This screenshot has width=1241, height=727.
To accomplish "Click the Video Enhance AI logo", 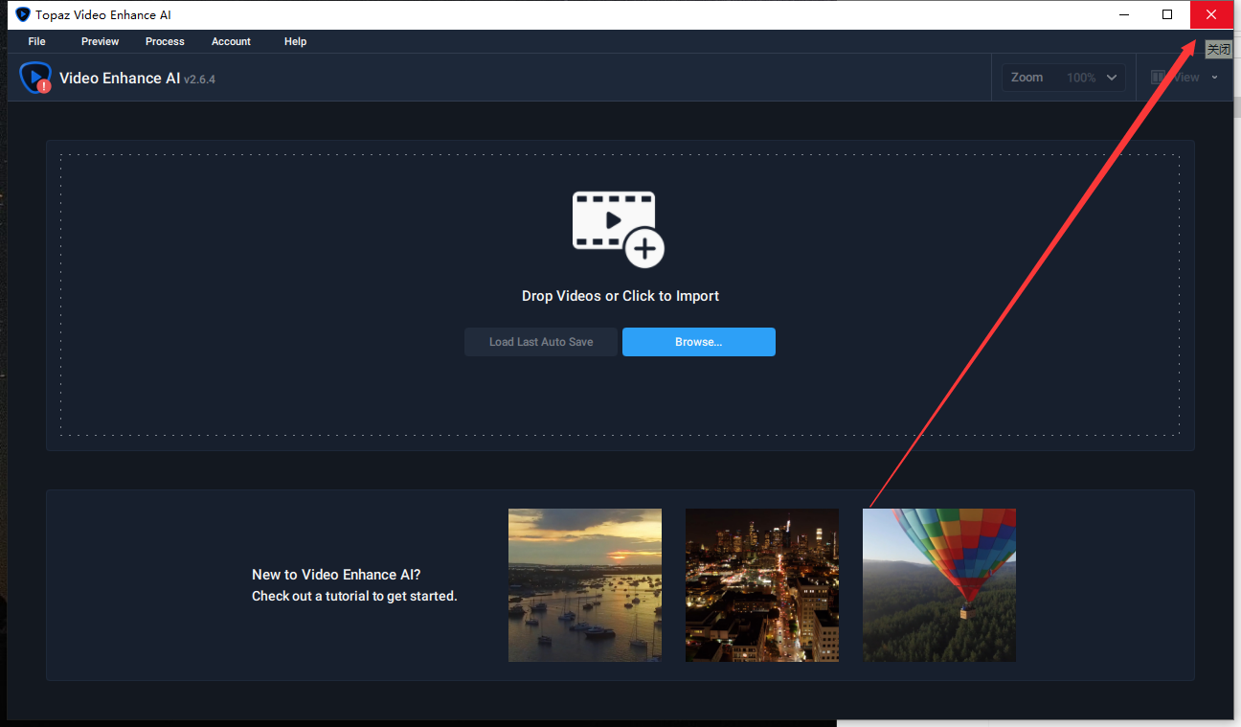I will tap(36, 78).
